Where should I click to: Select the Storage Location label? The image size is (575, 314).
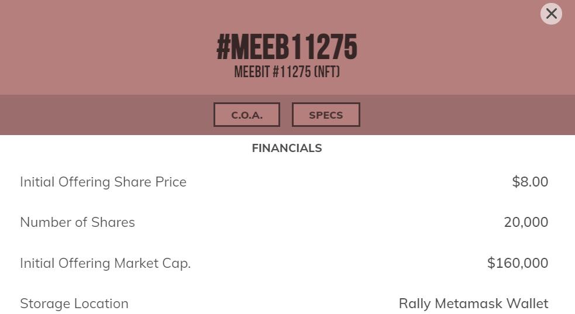coord(74,303)
